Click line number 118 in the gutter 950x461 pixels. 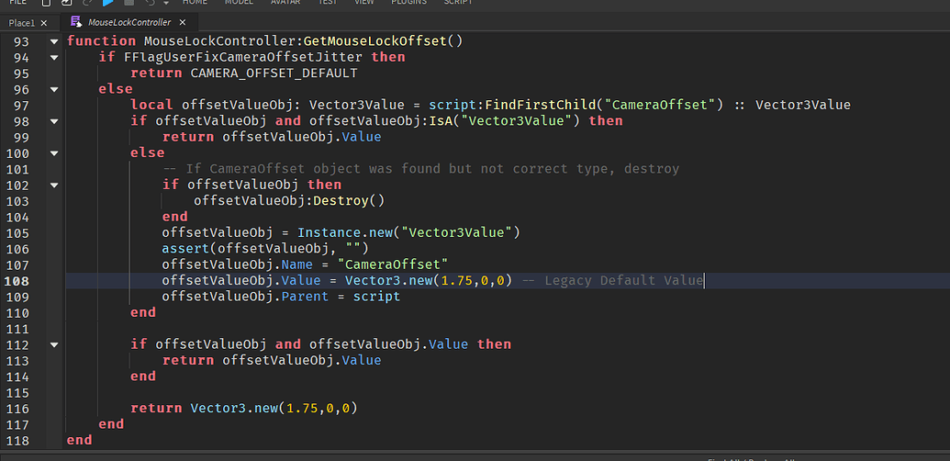tap(17, 441)
